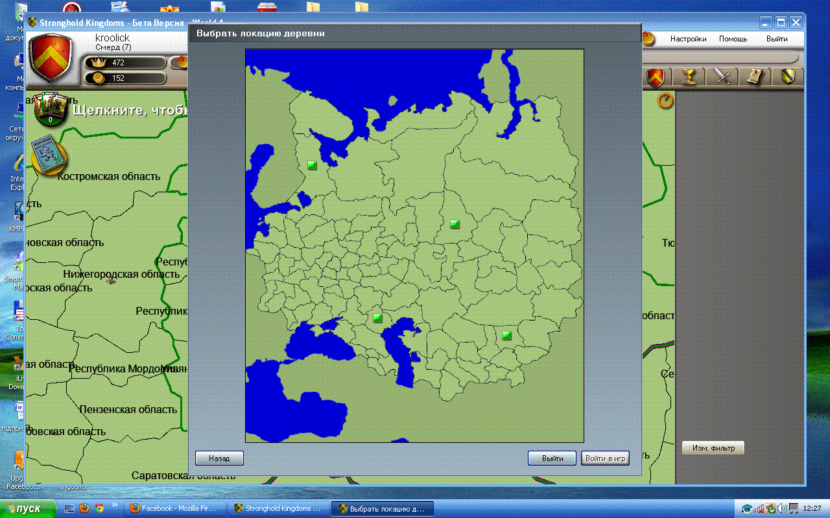Open the red chevron shield tab
The height and width of the screenshot is (518, 830).
(x=656, y=77)
